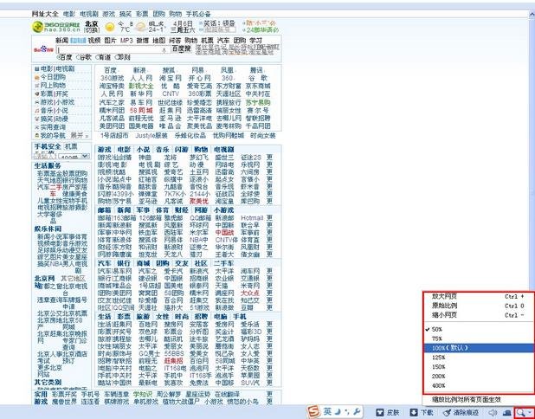Open the wrench settings on Sogou IME bar
This screenshot has height=419, width=535.
point(357,411)
